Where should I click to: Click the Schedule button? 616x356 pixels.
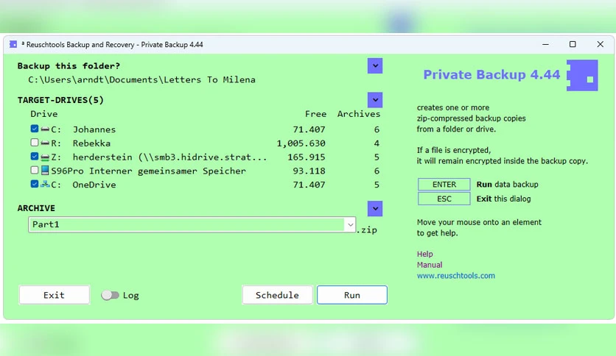tap(277, 295)
